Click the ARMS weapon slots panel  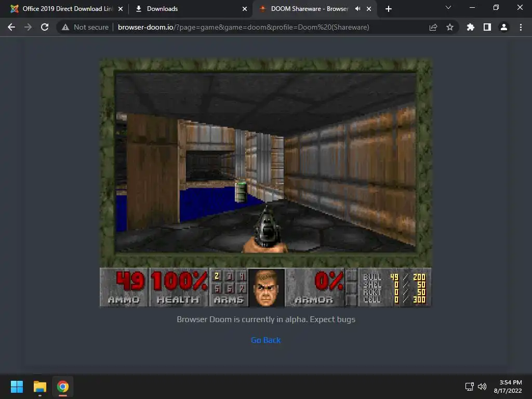229,287
